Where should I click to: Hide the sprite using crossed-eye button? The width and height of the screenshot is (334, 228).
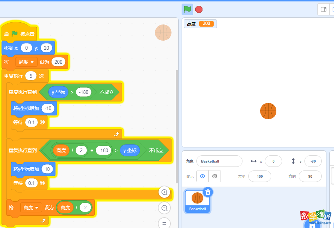click(215, 176)
